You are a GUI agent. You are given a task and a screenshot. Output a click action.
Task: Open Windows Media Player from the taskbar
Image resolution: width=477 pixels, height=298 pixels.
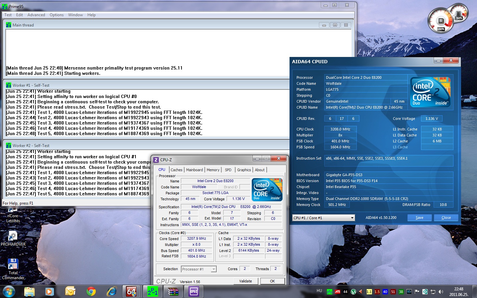click(49, 291)
